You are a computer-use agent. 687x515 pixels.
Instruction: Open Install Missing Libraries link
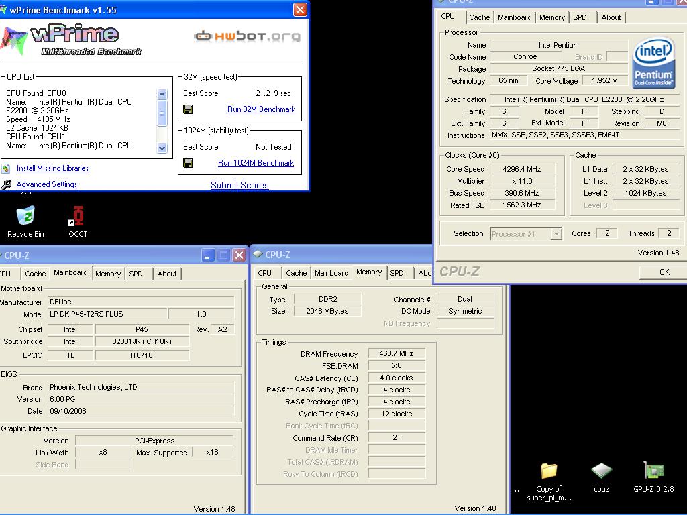click(52, 168)
